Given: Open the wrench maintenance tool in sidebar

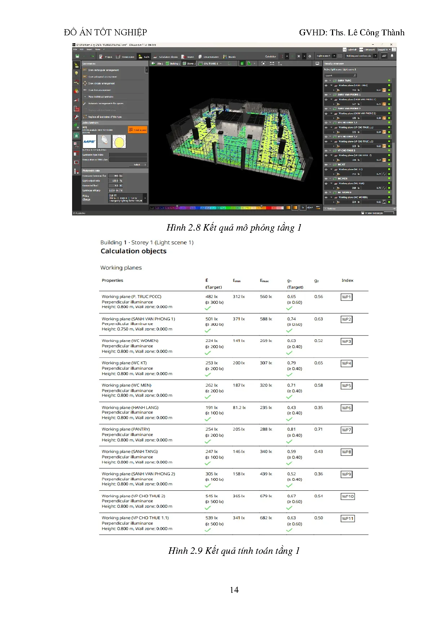Looking at the screenshot, I should tap(76, 117).
